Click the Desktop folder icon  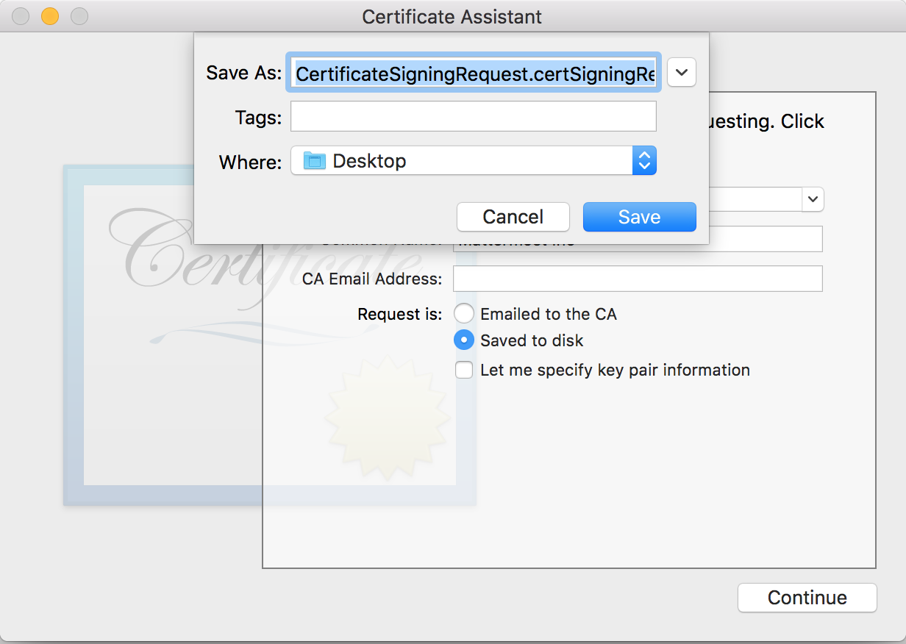315,161
